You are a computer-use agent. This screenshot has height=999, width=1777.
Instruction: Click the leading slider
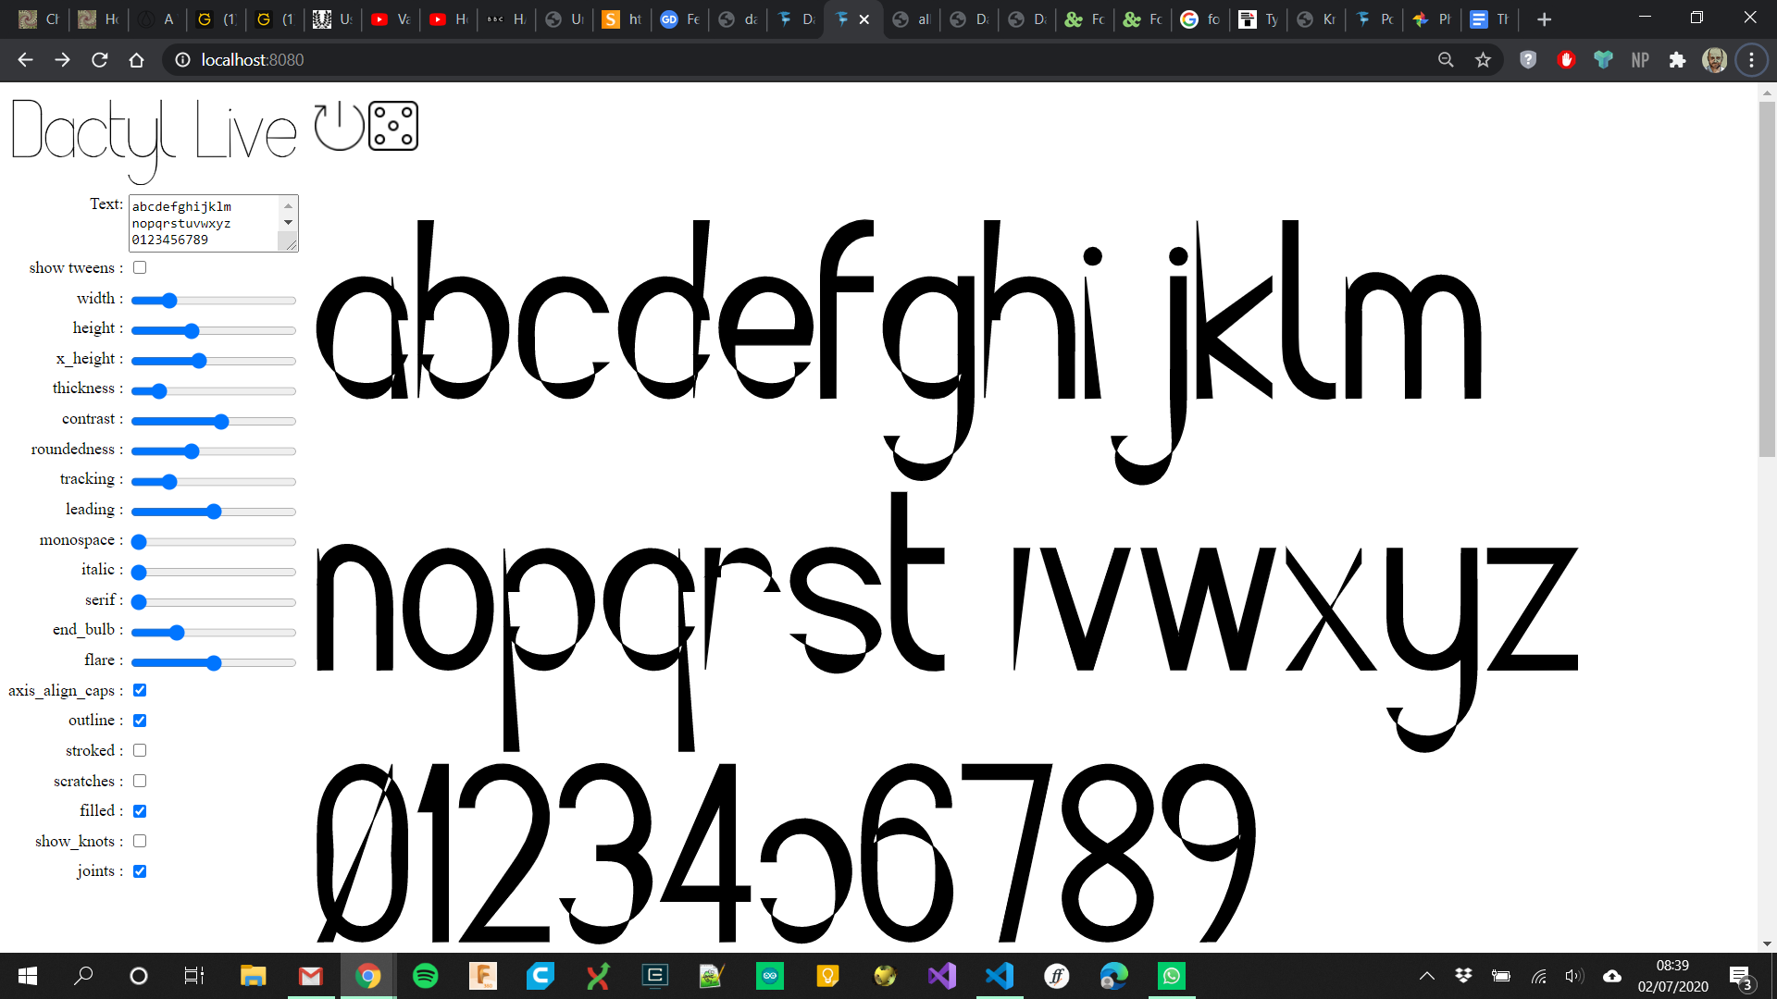214,512
